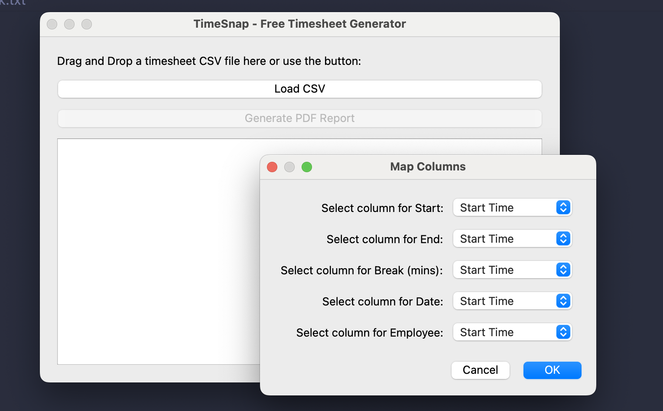Viewport: 663px width, 411px height.
Task: Open the End column dropdown
Action: 512,239
